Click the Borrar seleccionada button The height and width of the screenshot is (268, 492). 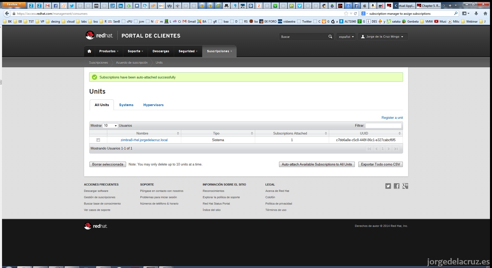[x=108, y=164]
